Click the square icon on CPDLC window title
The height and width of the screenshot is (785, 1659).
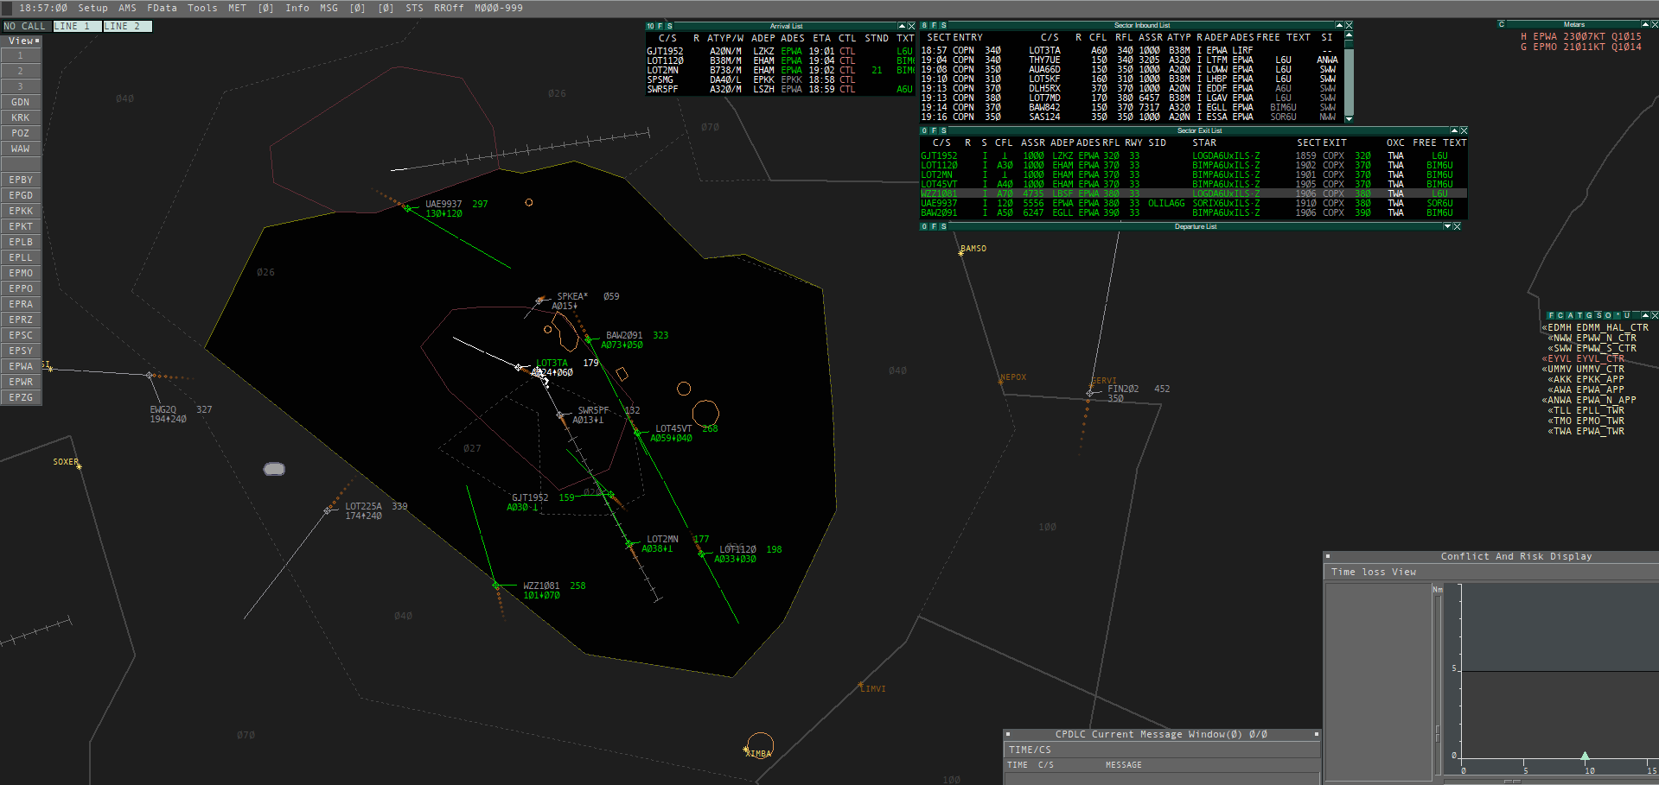tap(1008, 735)
